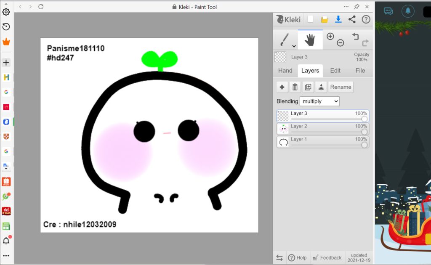
Task: Click the current layer preview beside Opacity
Action: coord(280,57)
